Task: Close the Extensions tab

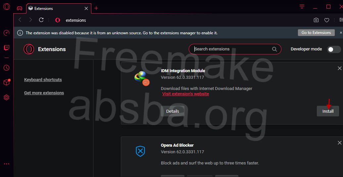Action: coord(86,9)
